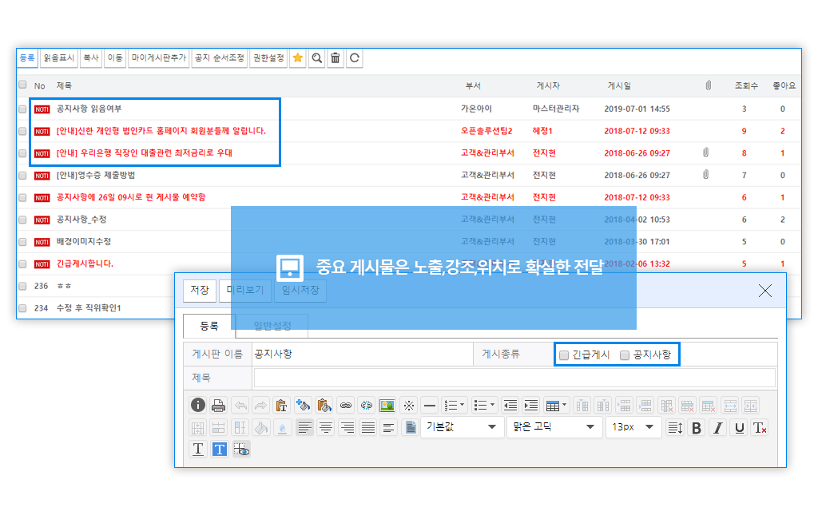Viewport: 818px width, 519px height.
Task: Open the 기본값 paragraph style dropdown
Action: [462, 427]
